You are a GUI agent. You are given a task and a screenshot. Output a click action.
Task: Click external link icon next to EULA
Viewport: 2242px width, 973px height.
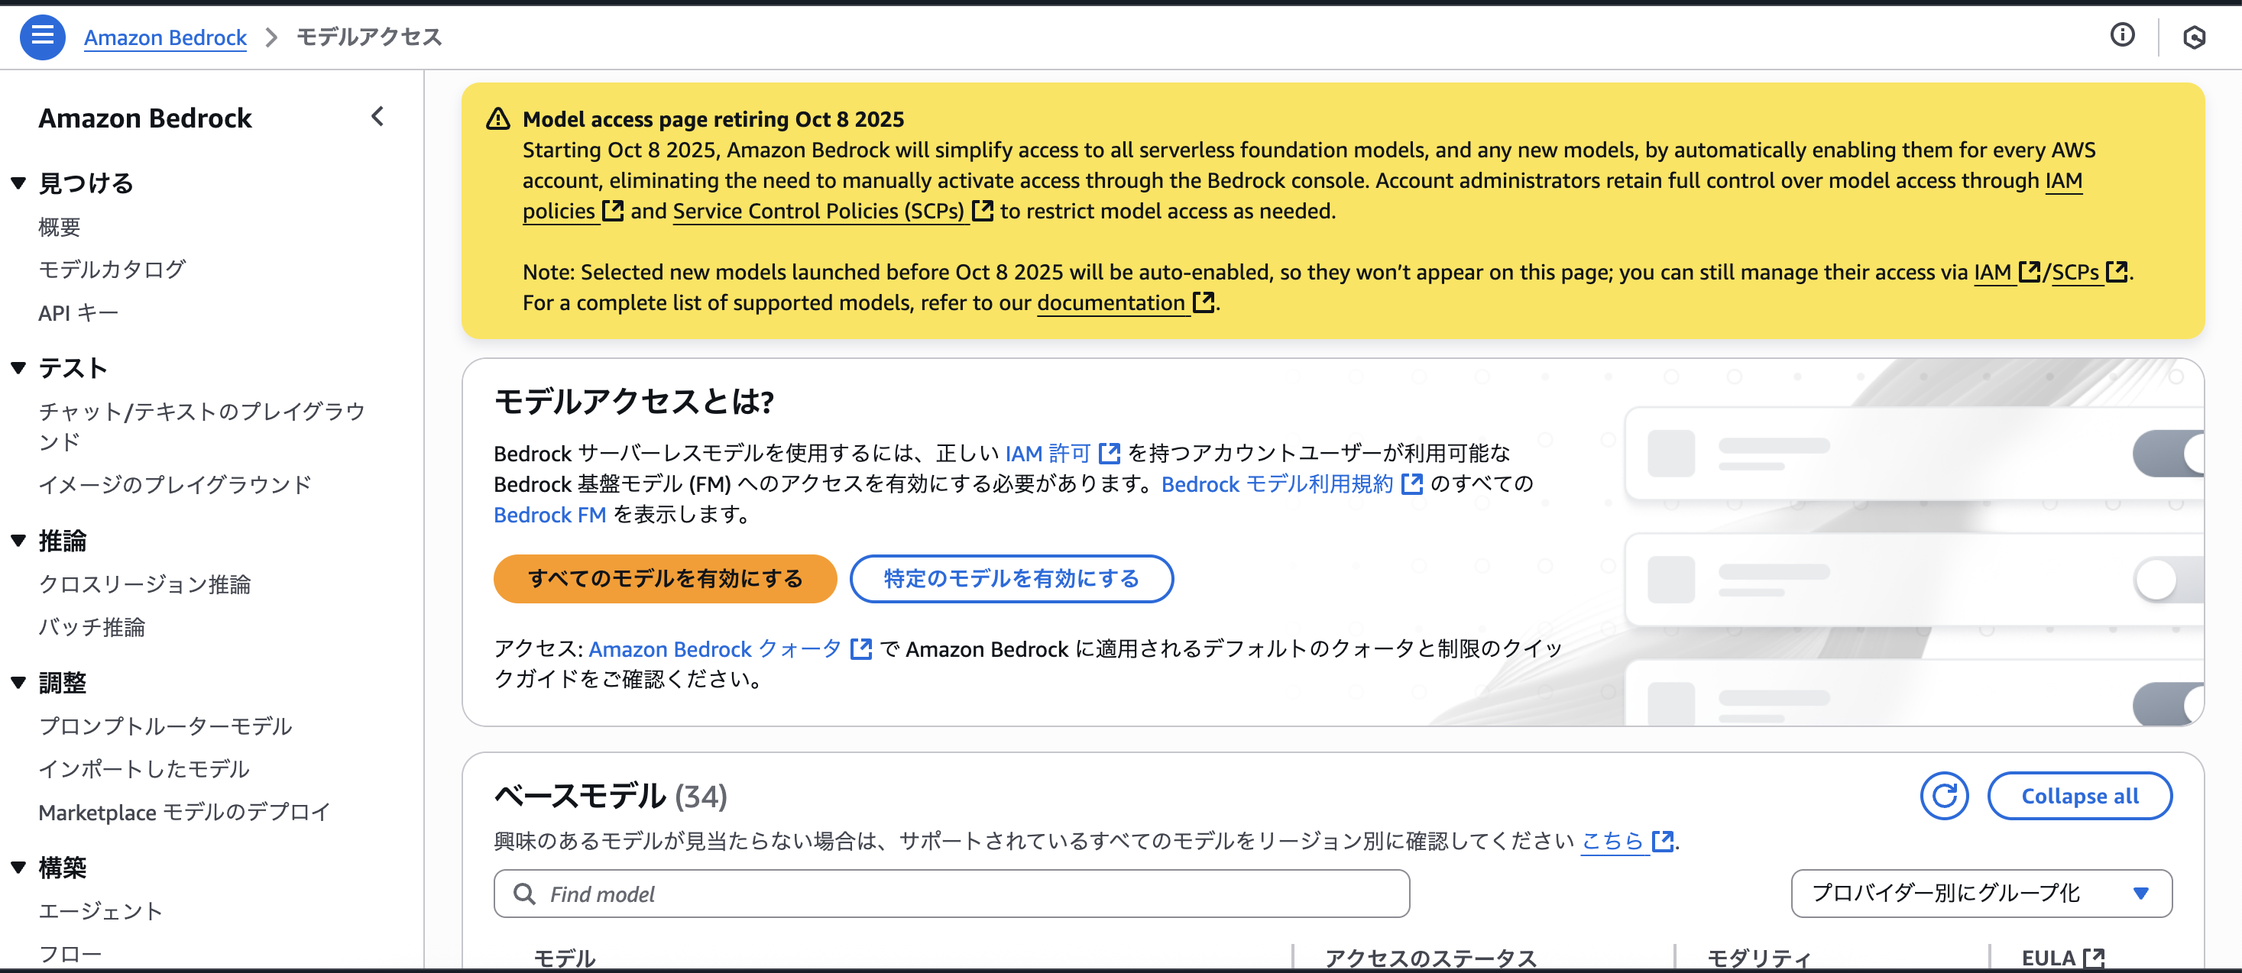coord(2093,958)
